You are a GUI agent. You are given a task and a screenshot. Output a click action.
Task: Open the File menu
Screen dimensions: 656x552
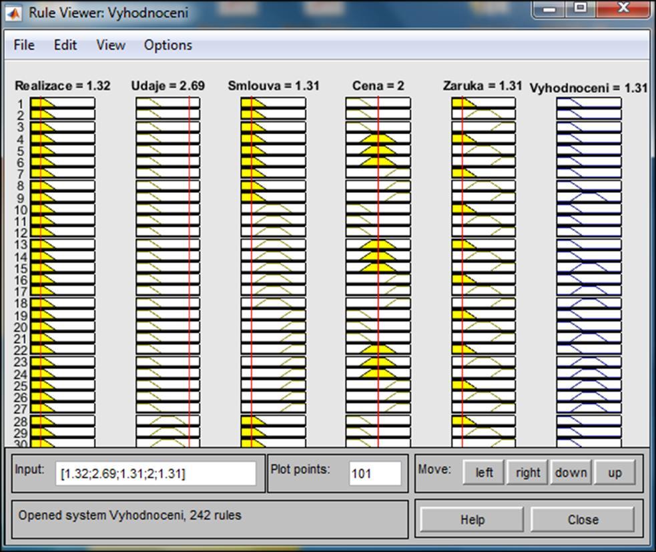pos(24,45)
